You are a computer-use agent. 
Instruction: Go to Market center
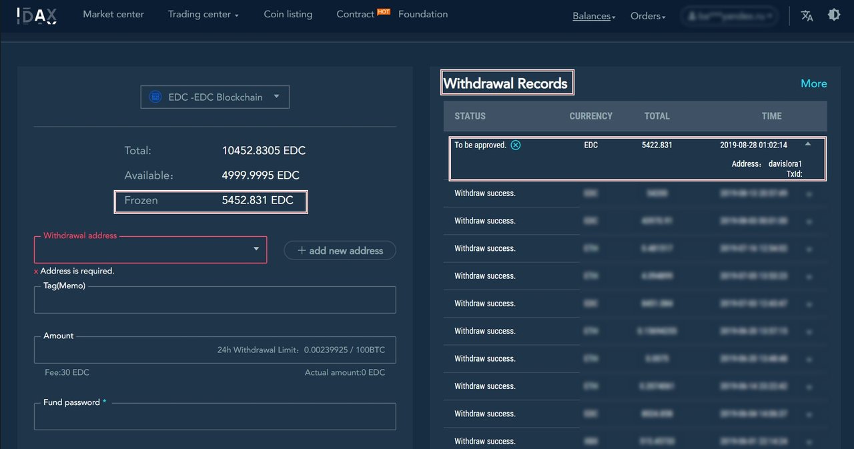(x=113, y=14)
